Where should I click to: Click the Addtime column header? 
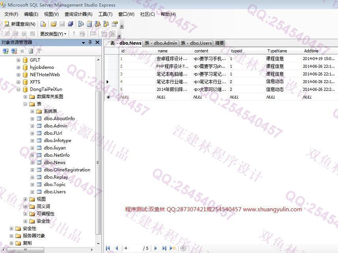coord(320,51)
